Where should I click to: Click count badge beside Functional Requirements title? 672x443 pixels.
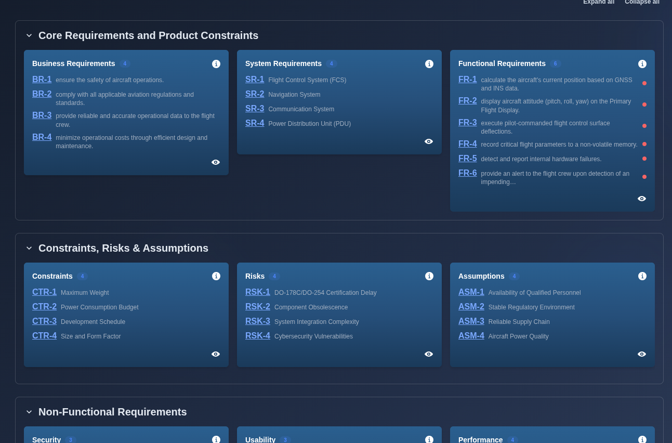[x=555, y=64]
